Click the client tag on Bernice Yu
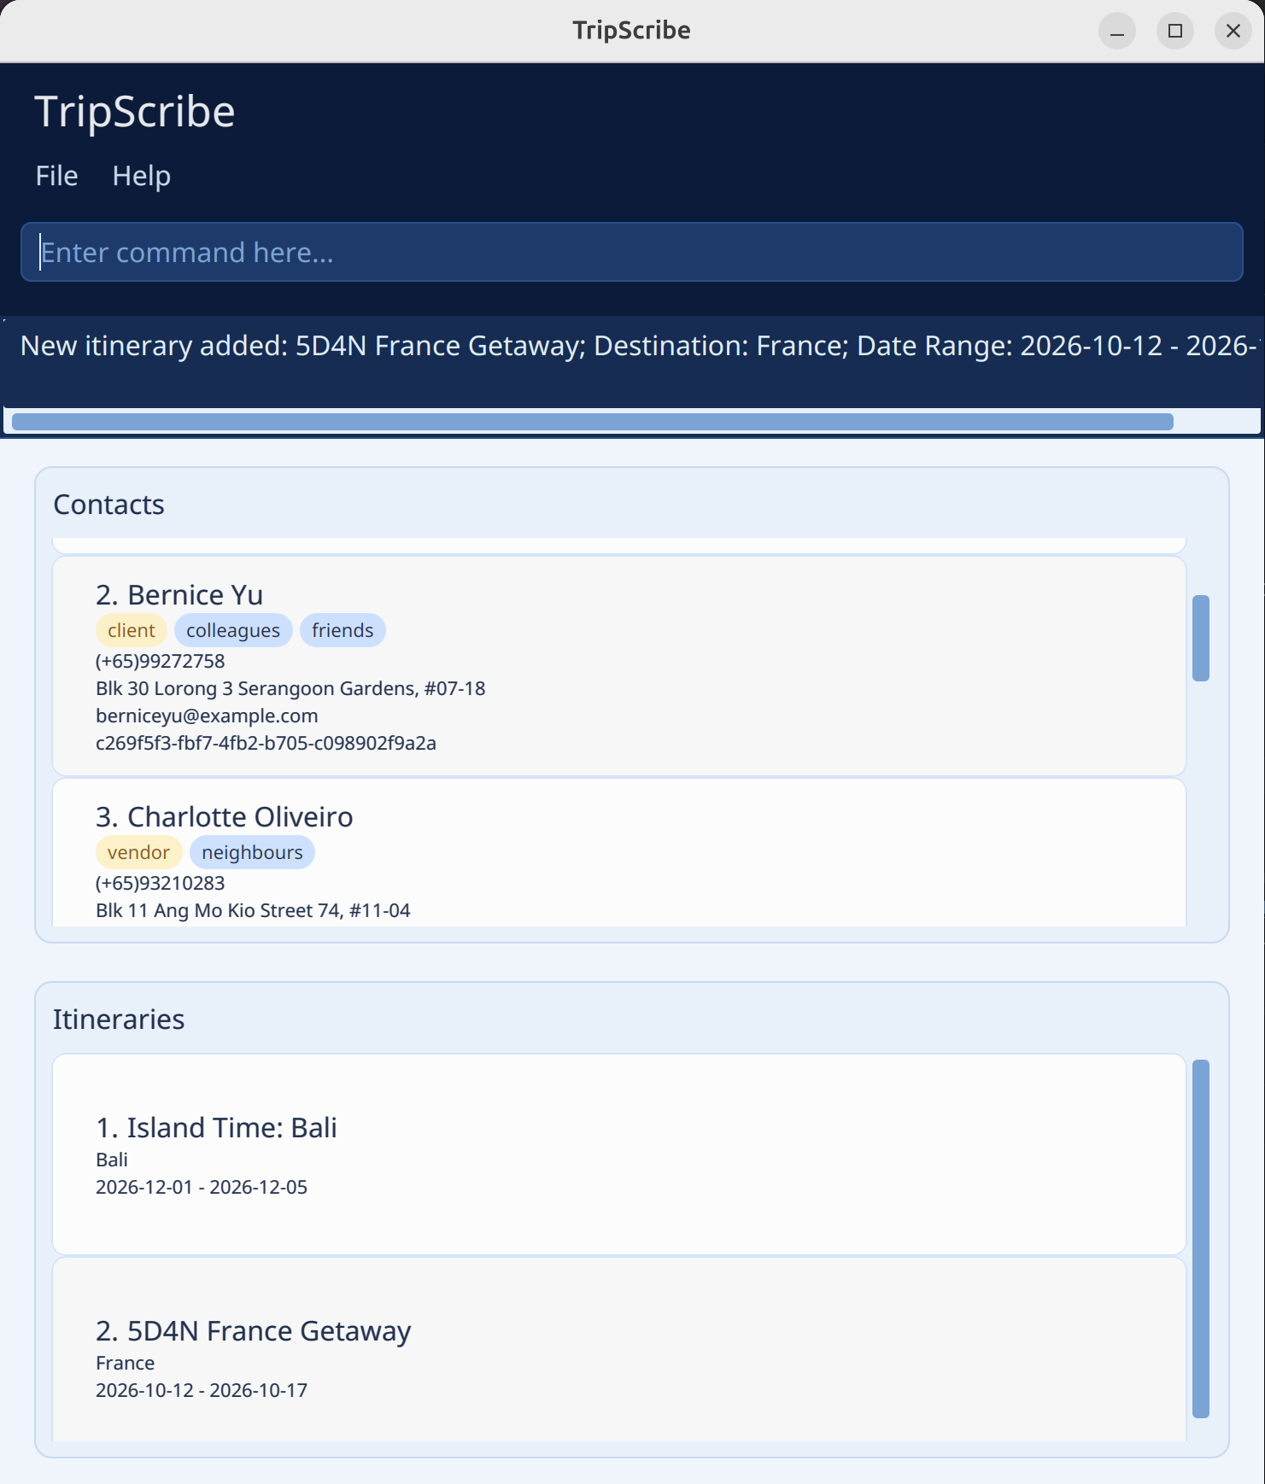This screenshot has width=1265, height=1484. [132, 631]
